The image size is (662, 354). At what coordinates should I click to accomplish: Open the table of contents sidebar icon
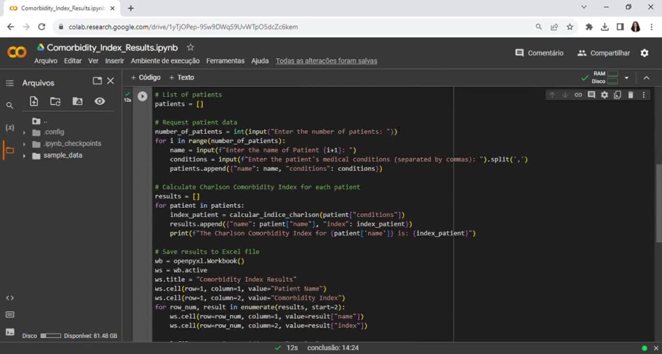[10, 83]
